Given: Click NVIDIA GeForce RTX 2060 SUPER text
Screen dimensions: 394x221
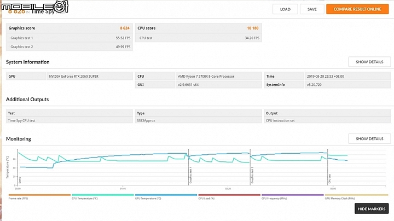Looking at the screenshot, I should pos(74,77).
